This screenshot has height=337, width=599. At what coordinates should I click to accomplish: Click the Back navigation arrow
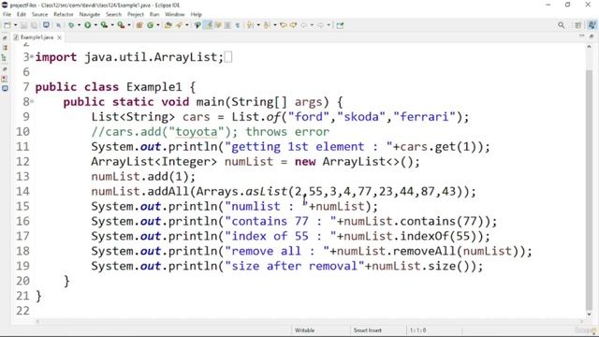[303, 25]
